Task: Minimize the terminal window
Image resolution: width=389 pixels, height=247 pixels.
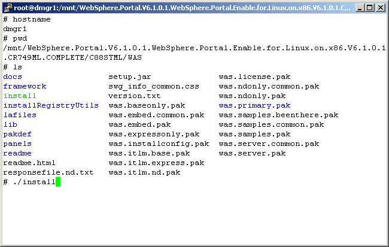Action: [x=357, y=7]
